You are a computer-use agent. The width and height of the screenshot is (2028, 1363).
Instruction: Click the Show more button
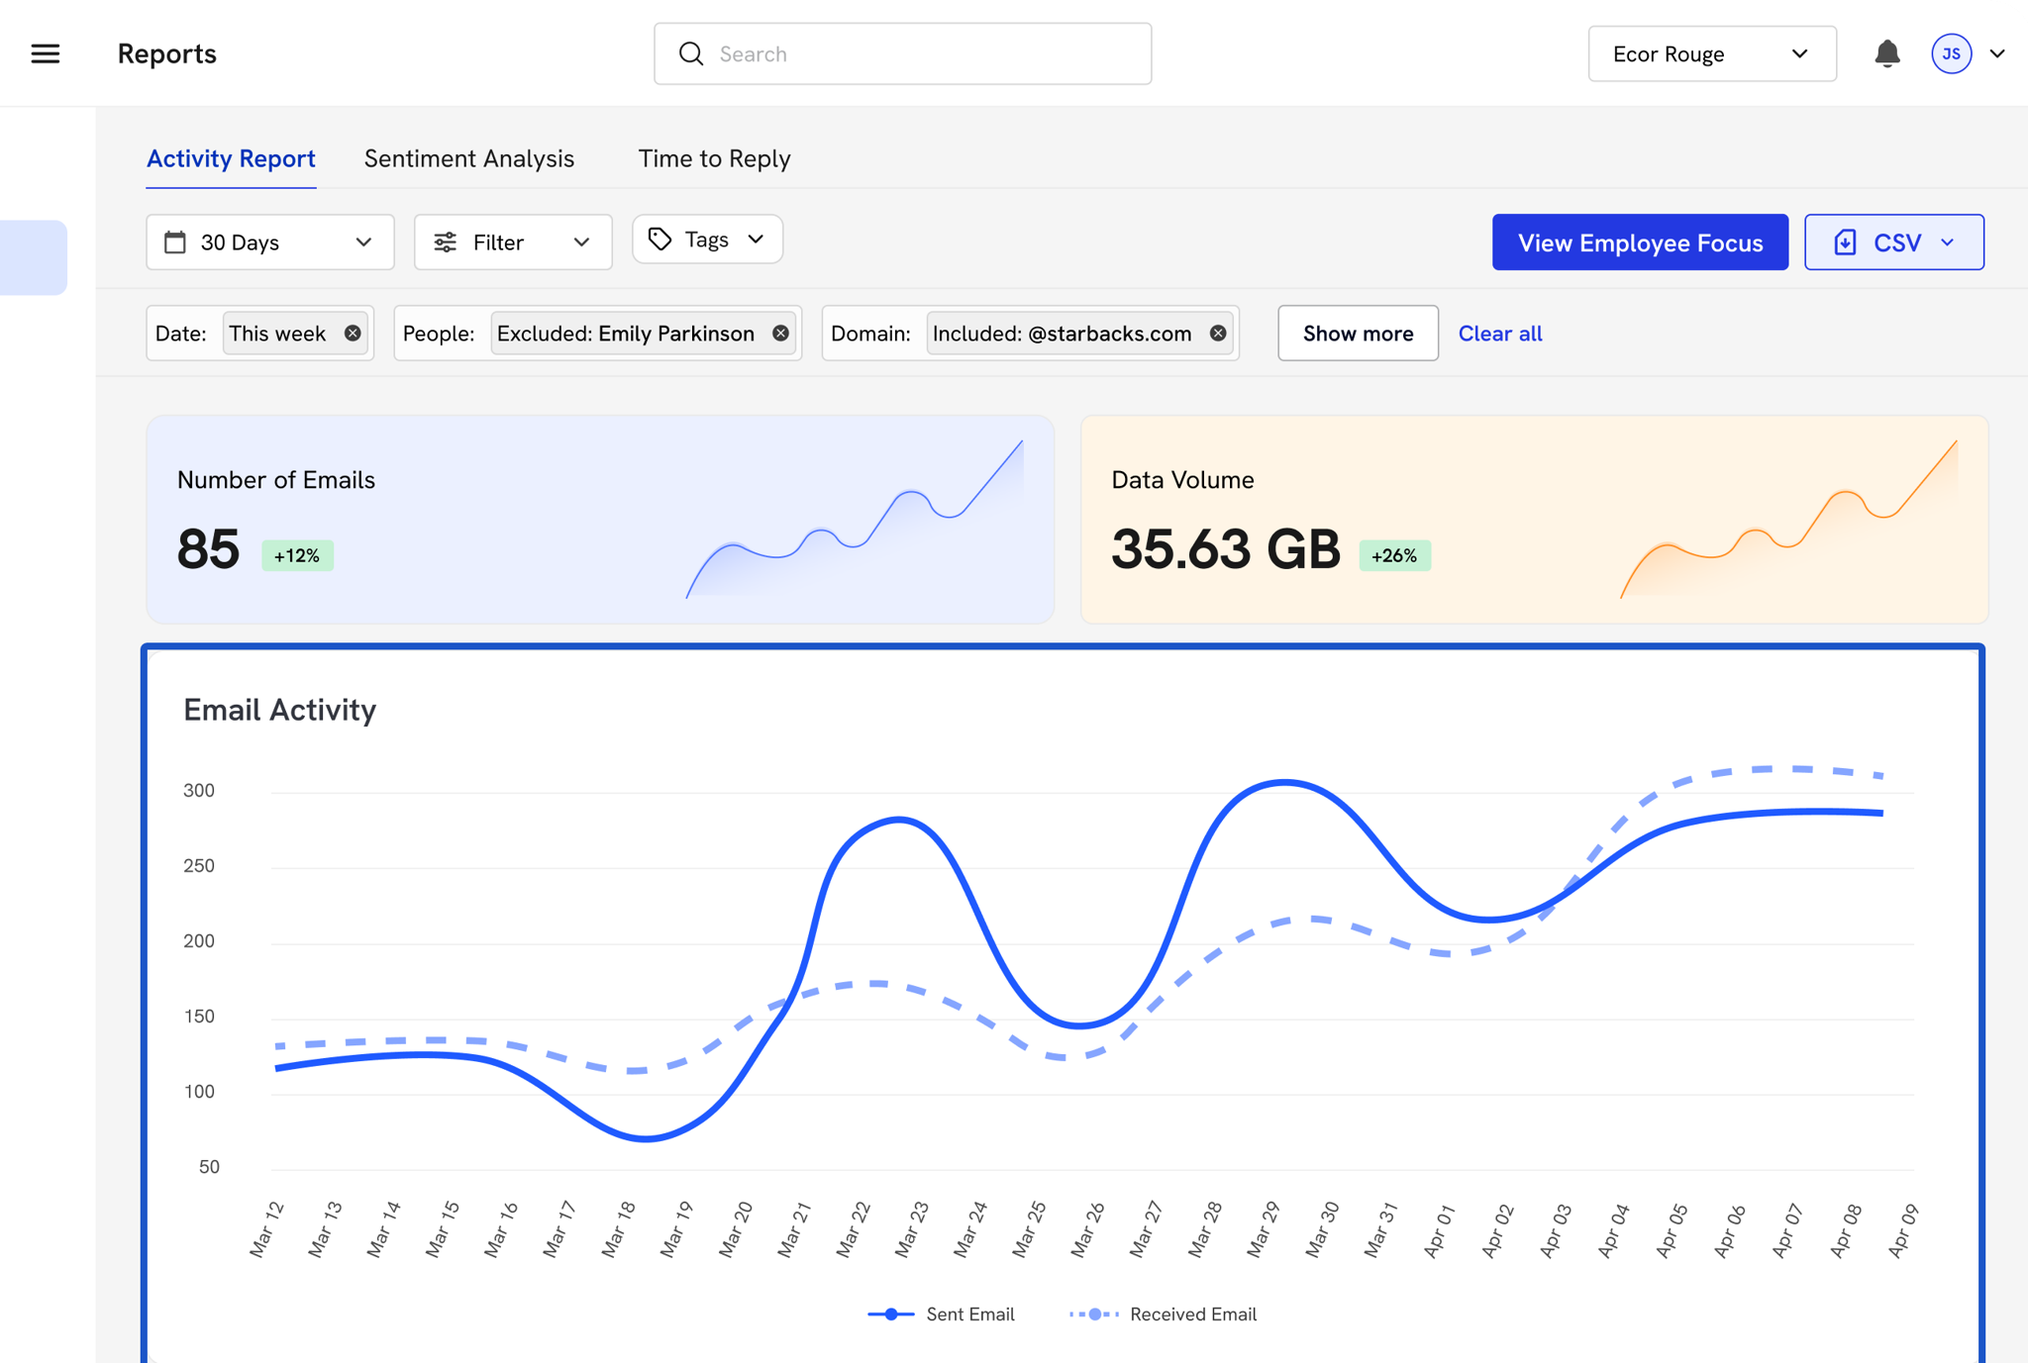(x=1358, y=334)
